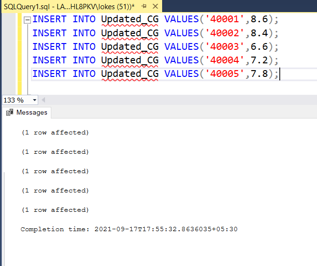The height and width of the screenshot is (266, 317).
Task: Click the first '(1 row affected)' message
Action: [55, 133]
